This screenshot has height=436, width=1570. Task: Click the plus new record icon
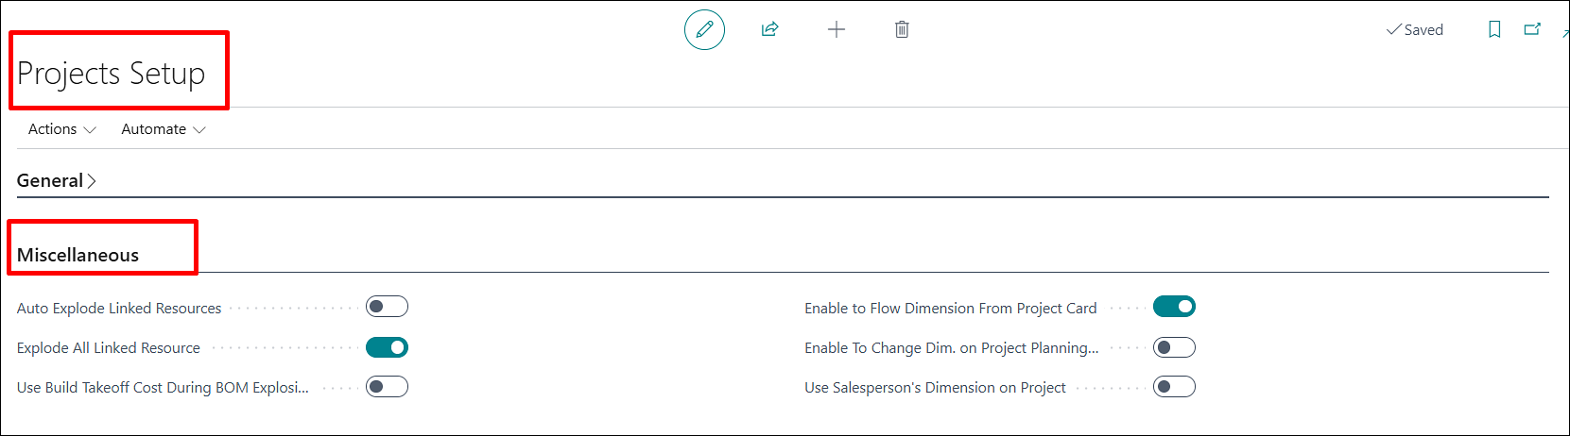(x=837, y=29)
